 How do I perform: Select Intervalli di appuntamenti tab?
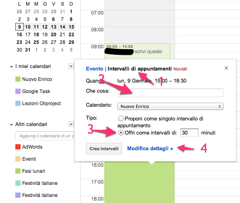(140, 68)
